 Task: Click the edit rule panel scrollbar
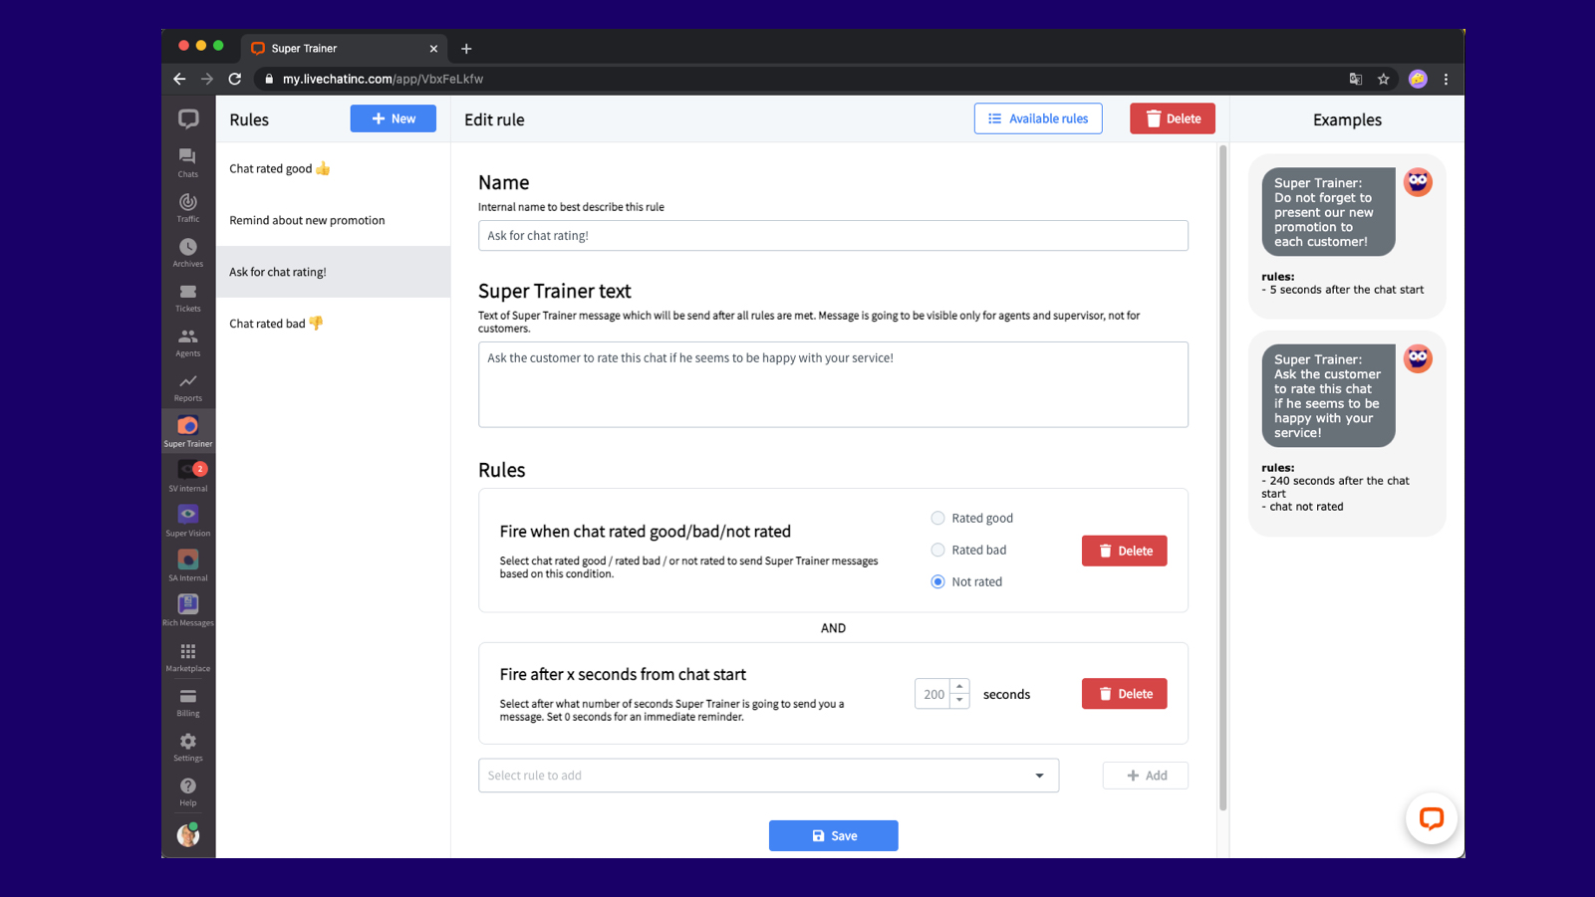(x=1222, y=478)
